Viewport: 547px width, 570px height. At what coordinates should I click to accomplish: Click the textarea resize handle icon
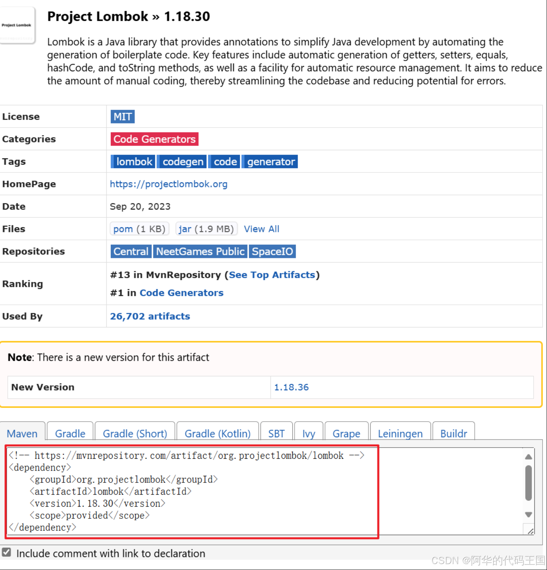[x=530, y=531]
